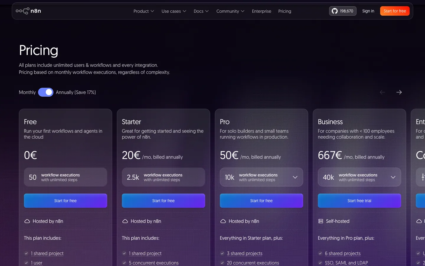Click the Pricing page heading

pyautogui.click(x=38, y=50)
